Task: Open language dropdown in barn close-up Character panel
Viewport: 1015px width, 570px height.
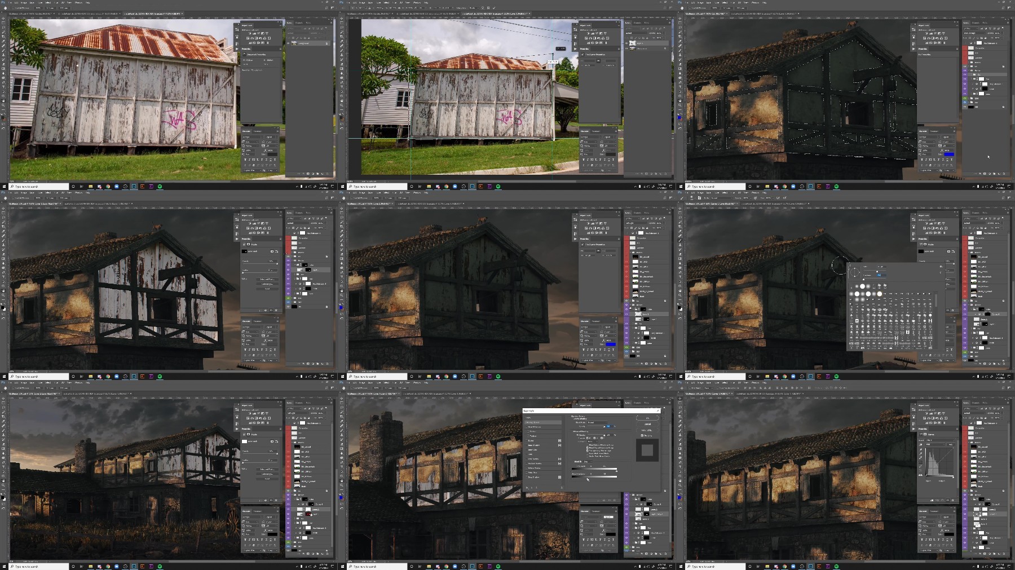Action: pos(252,170)
